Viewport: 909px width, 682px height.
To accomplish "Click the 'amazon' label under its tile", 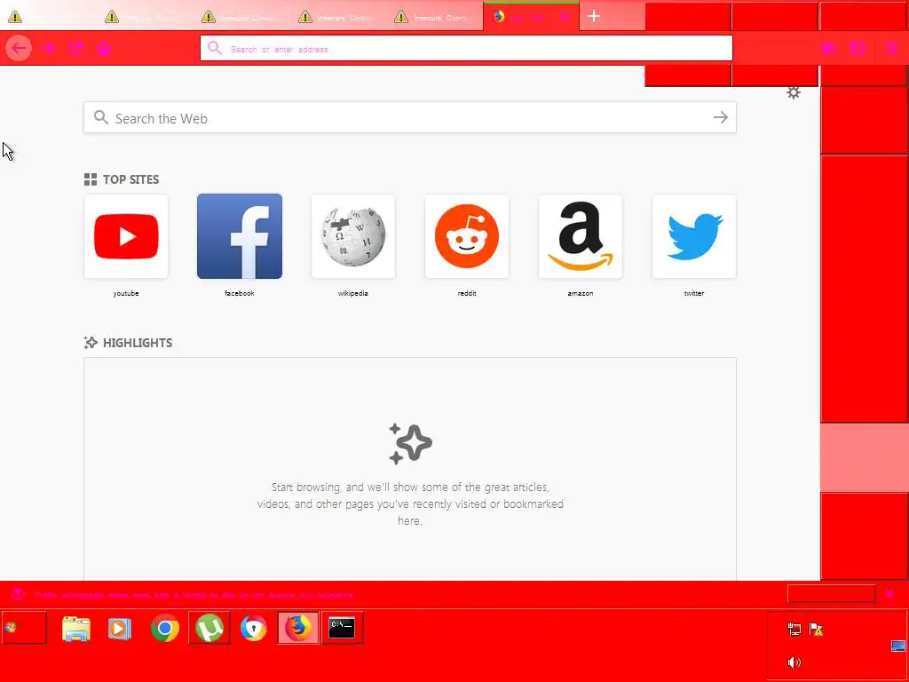I will click(x=581, y=293).
